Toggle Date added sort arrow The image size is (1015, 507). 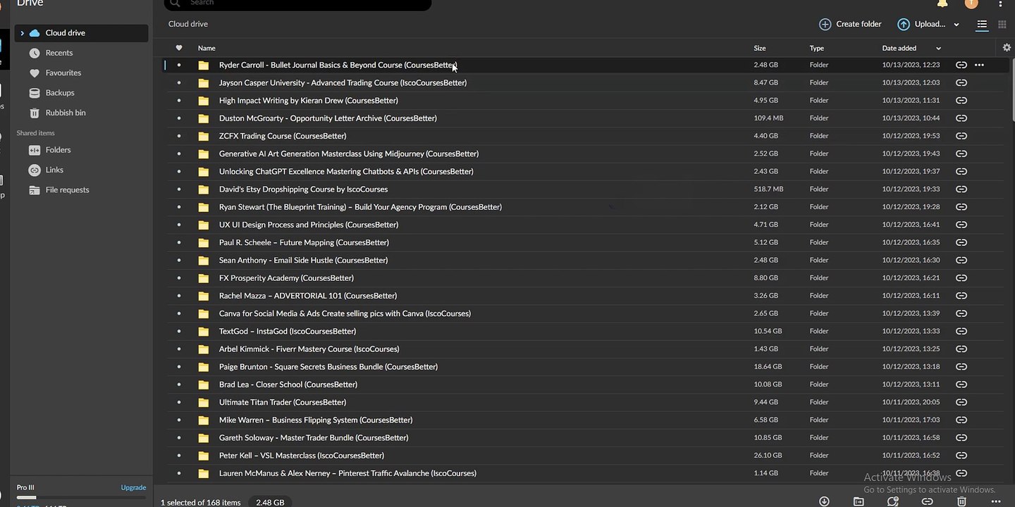(938, 49)
